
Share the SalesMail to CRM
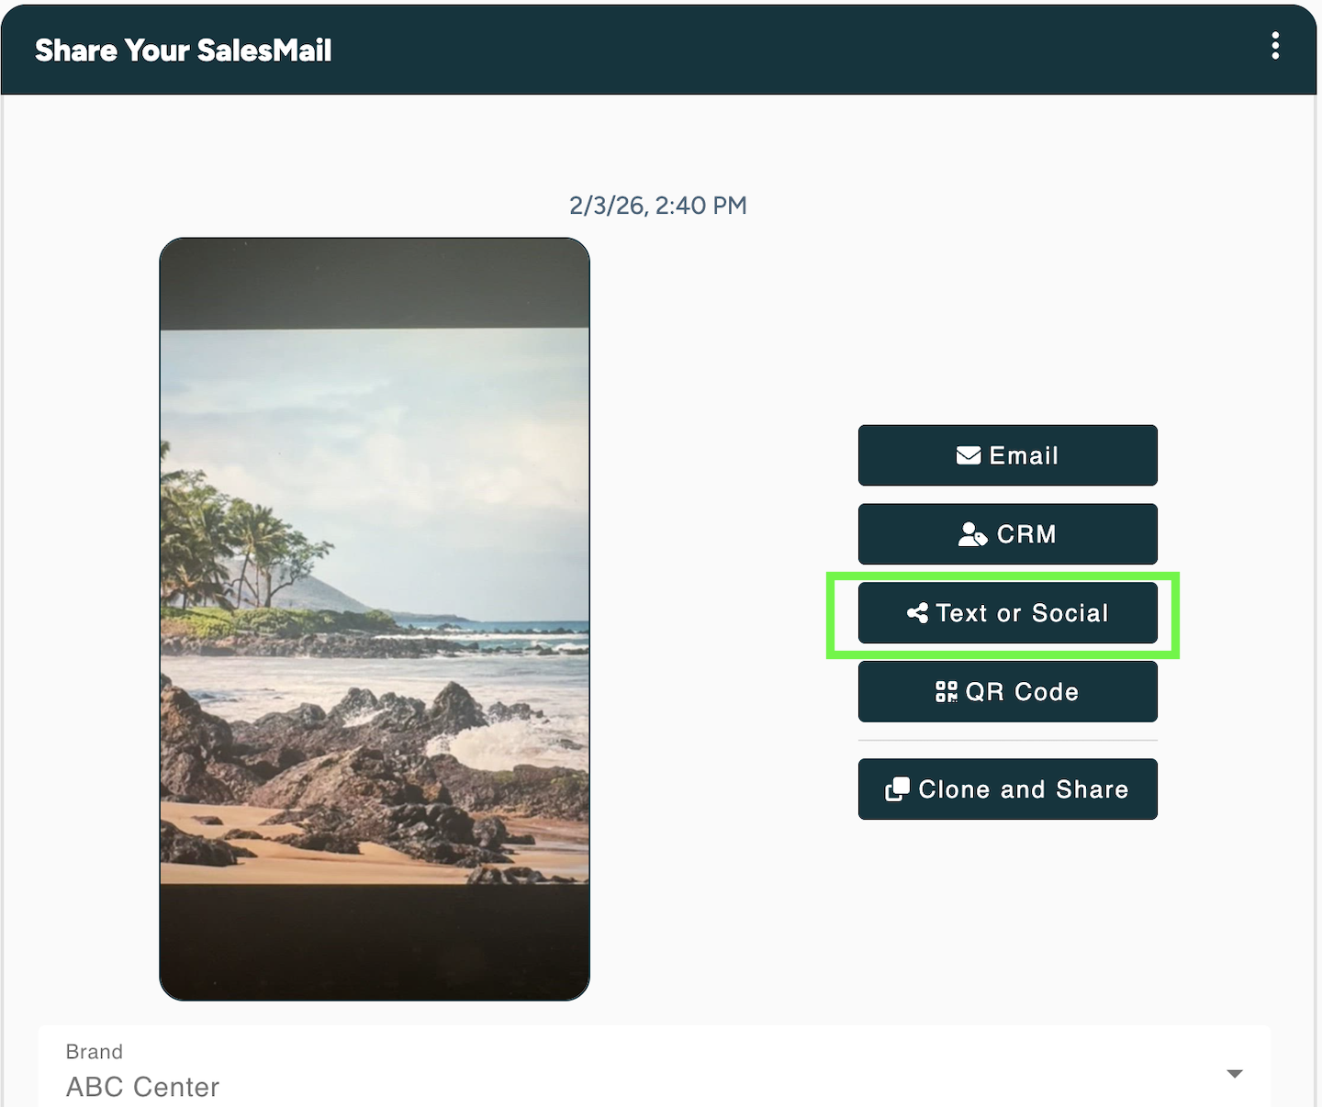coord(1007,534)
